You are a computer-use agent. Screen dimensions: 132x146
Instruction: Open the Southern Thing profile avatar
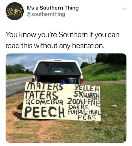[15, 11]
